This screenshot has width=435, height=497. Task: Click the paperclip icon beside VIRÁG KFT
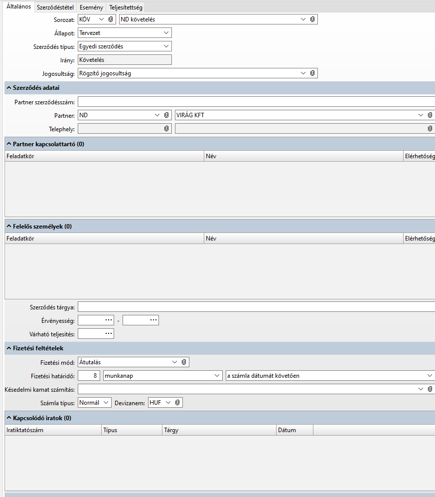pos(430,115)
